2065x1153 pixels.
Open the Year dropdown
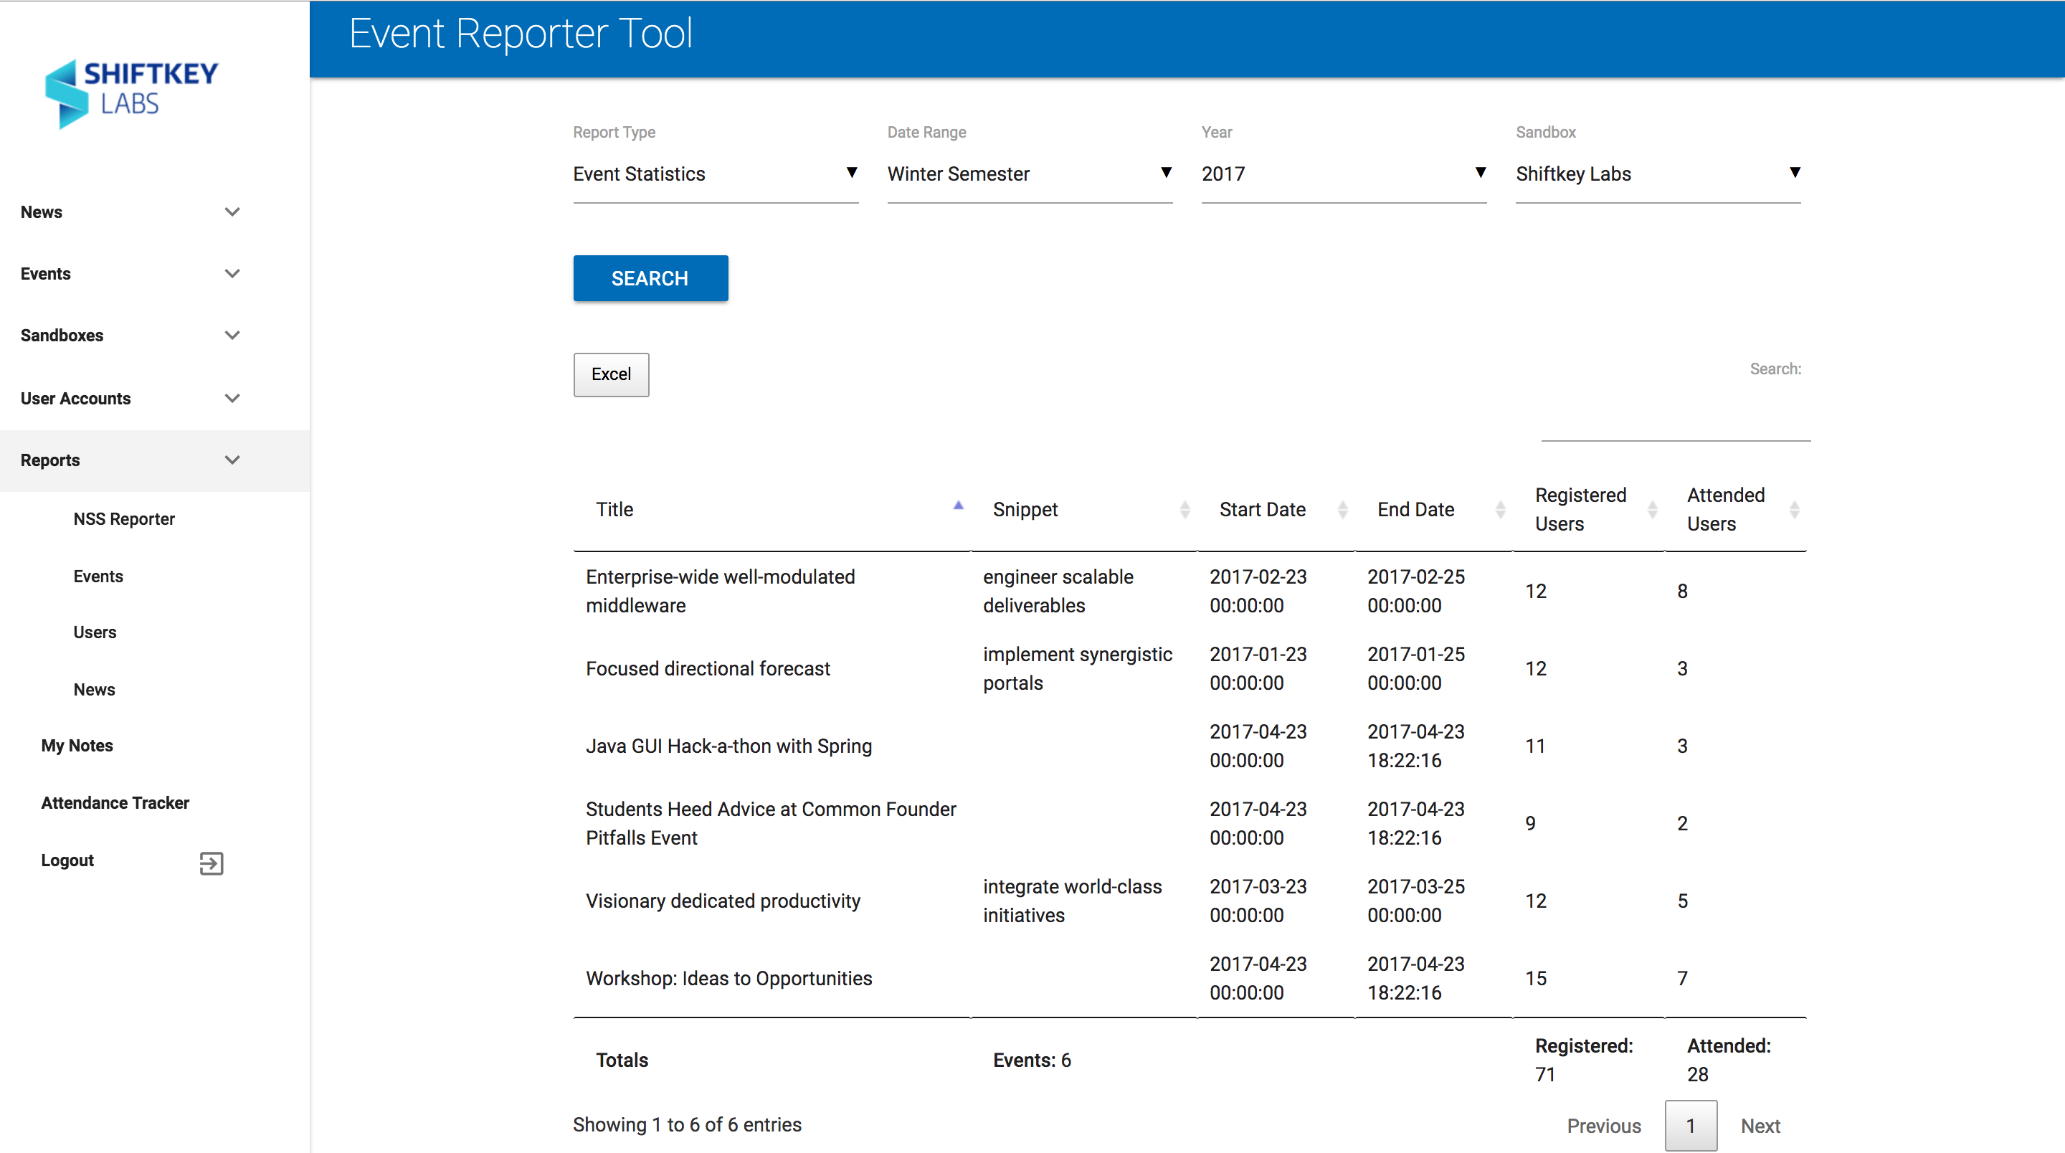click(1344, 174)
